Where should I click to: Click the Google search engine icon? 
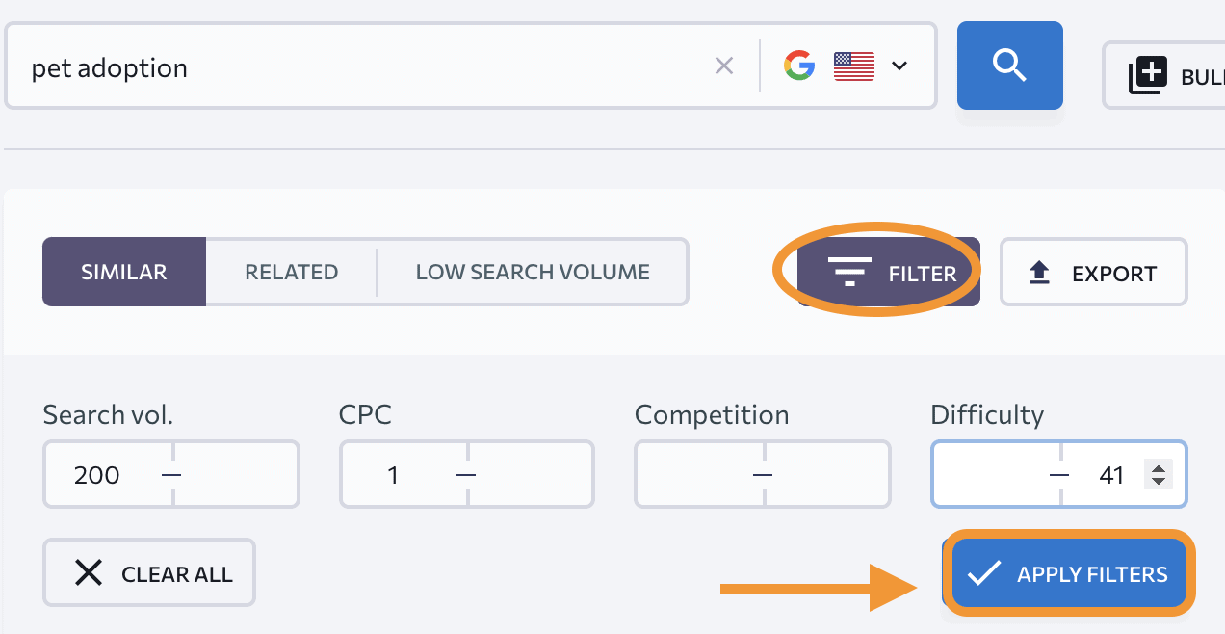coord(799,66)
